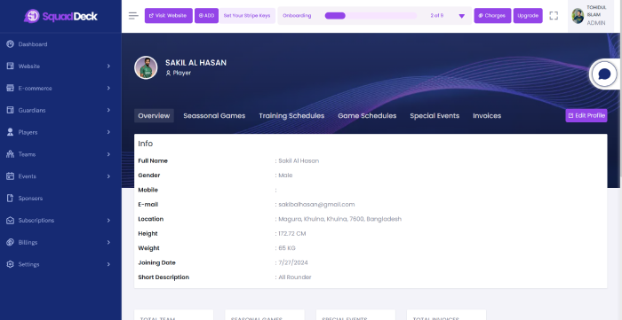Click the SquadDeck logo
Image resolution: width=622 pixels, height=320 pixels.
click(60, 16)
